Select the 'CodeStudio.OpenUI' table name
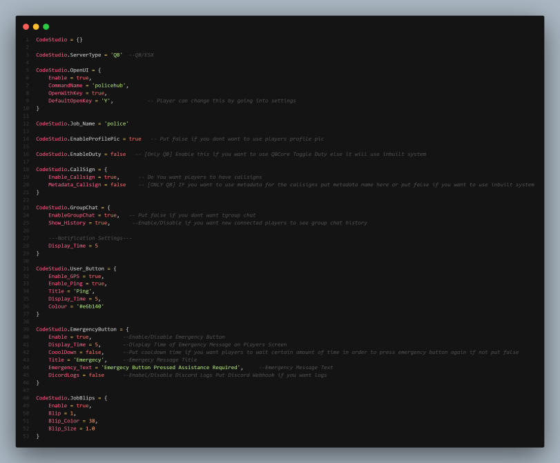The height and width of the screenshot is (463, 560). click(62, 70)
